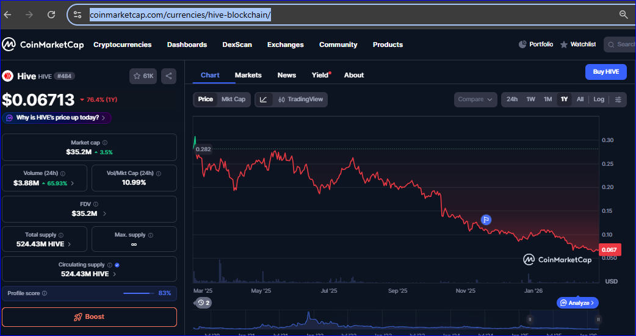Screen dimensions: 636x336
Task: Open the Compare dropdown
Action: click(475, 99)
